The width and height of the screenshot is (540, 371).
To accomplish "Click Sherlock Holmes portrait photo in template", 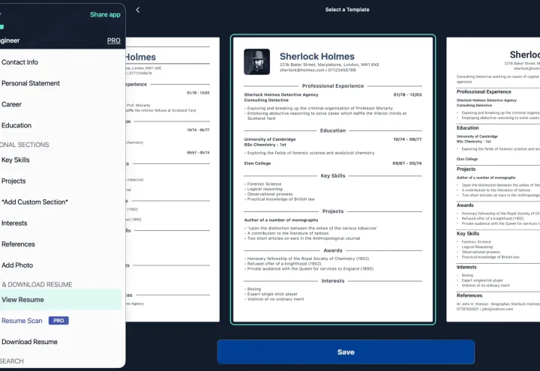I will pos(257,62).
